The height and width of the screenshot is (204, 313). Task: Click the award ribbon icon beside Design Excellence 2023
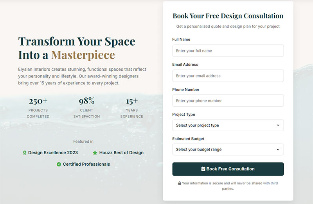(x=25, y=153)
